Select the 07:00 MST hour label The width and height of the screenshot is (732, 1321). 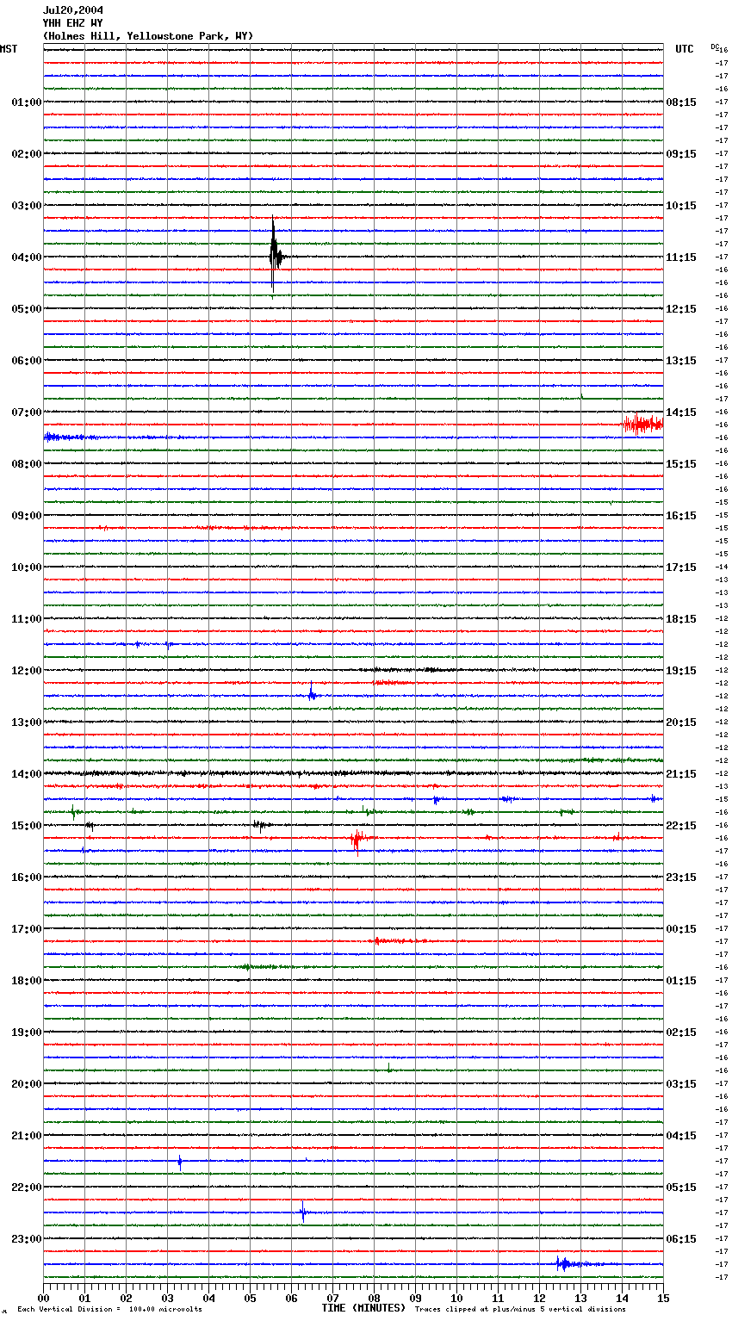click(x=27, y=412)
